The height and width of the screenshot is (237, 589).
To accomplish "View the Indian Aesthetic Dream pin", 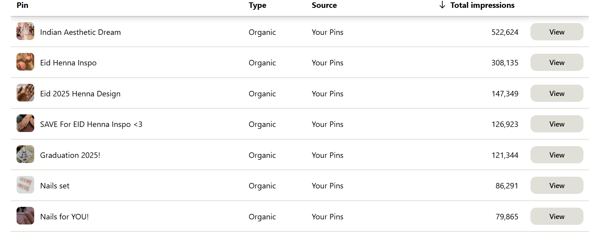I will [x=557, y=32].
